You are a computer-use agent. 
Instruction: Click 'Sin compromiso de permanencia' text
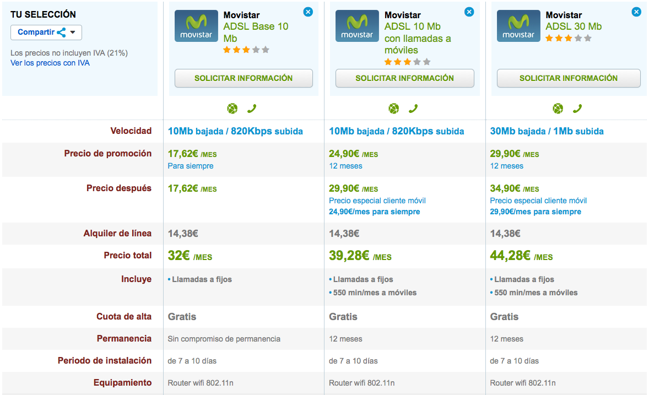click(x=224, y=339)
